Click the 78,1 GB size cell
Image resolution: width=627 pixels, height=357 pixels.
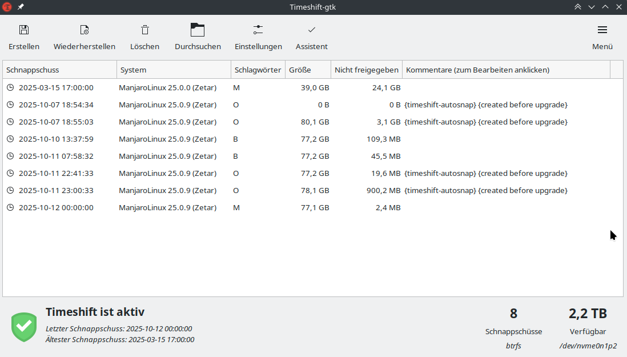315,190
